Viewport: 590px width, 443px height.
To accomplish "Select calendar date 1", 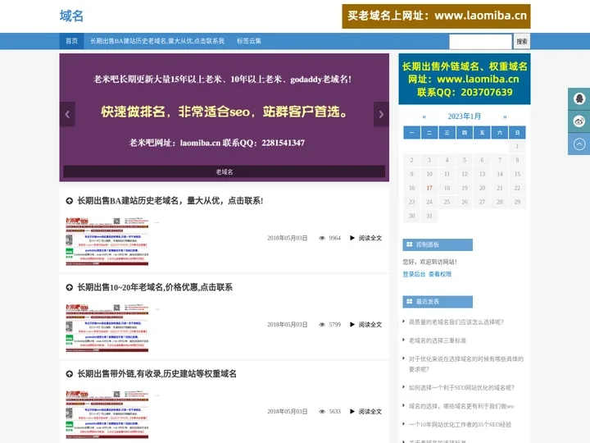I will (517, 146).
